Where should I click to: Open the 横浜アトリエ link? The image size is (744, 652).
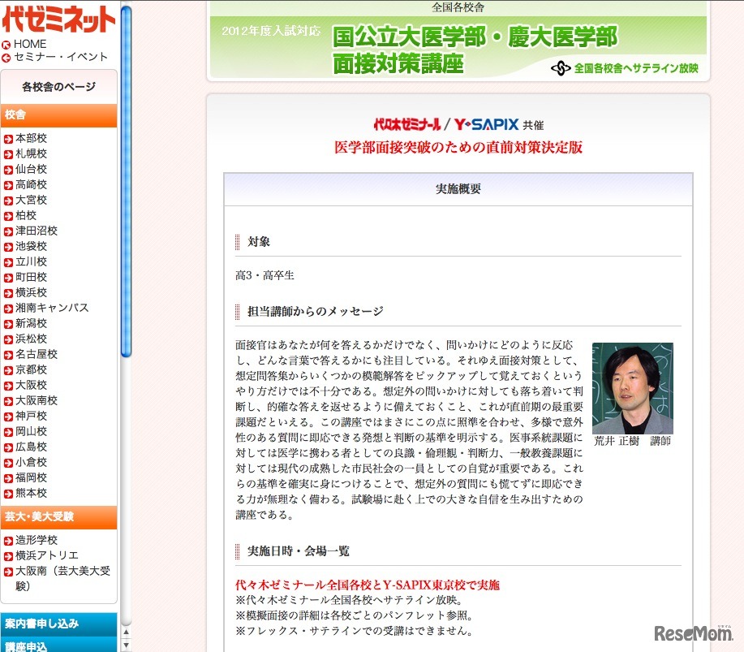point(47,555)
